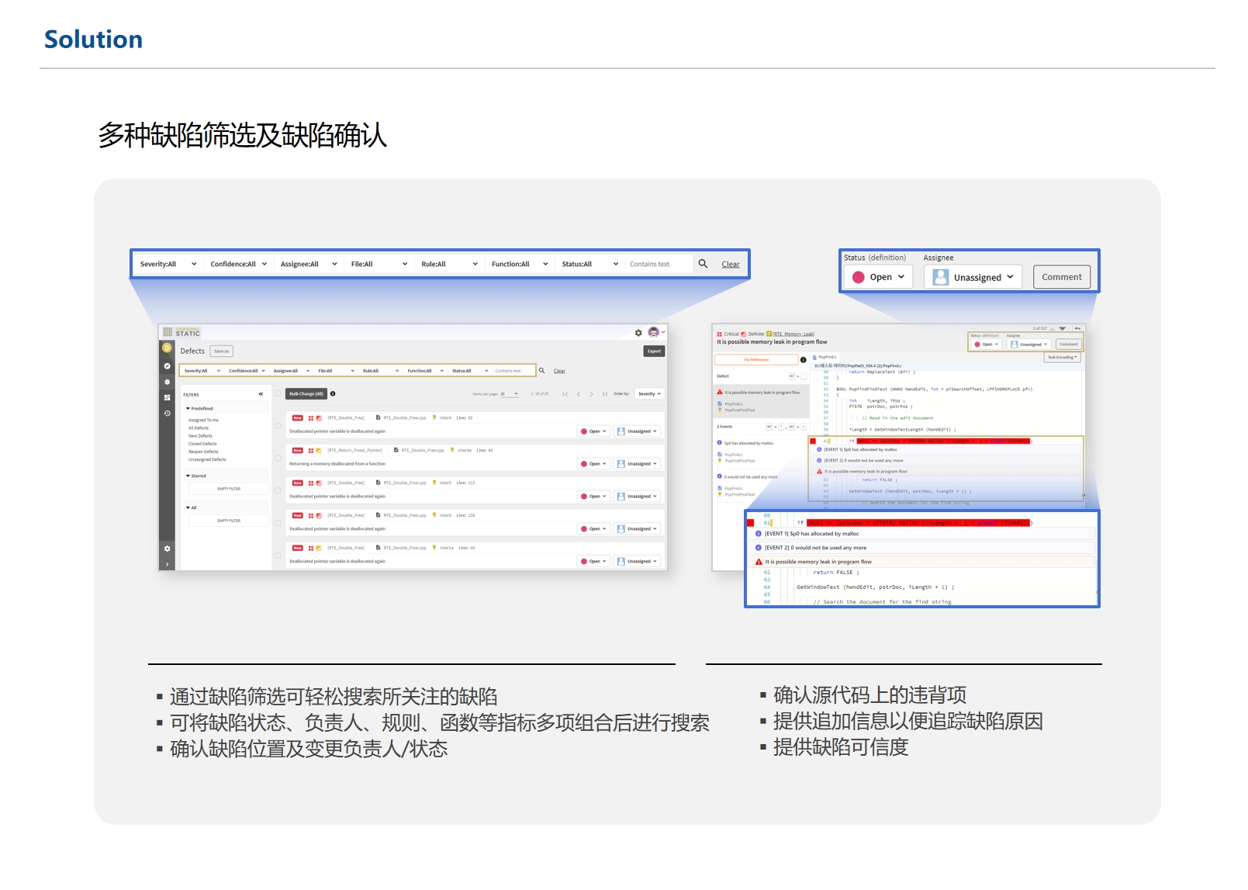Open Function:All dropdown in enlarged filter bar
1248x890 pixels.
click(520, 264)
